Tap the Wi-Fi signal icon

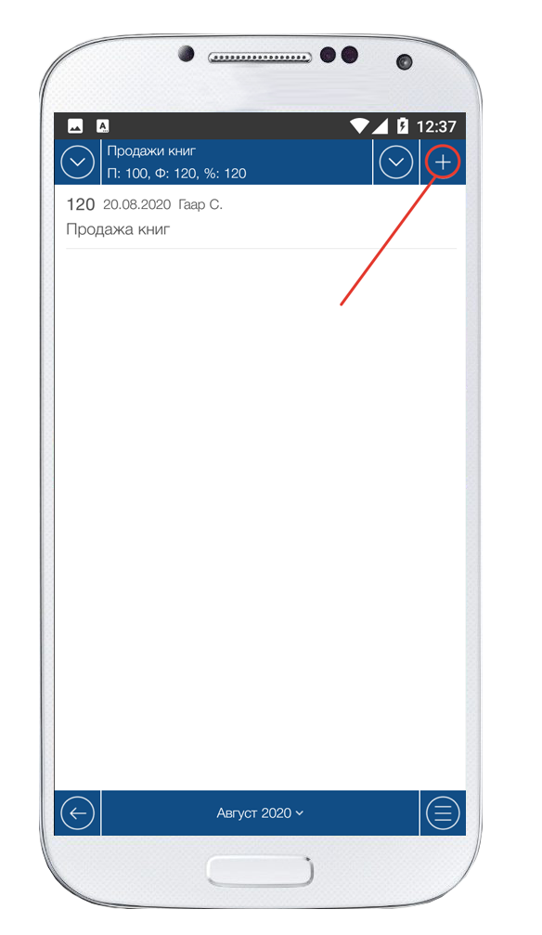359,126
